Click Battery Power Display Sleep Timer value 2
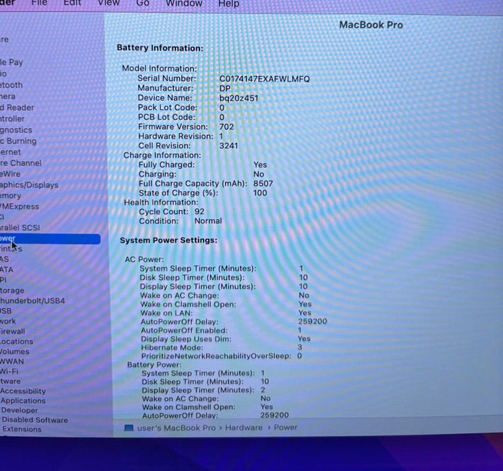Viewport: 503px width, 471px height. [263, 390]
